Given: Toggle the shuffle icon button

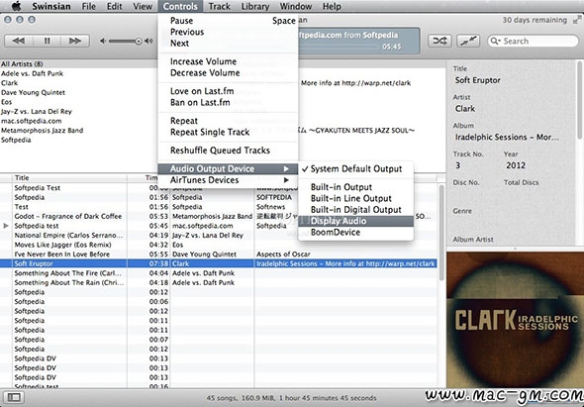Looking at the screenshot, I should [439, 41].
